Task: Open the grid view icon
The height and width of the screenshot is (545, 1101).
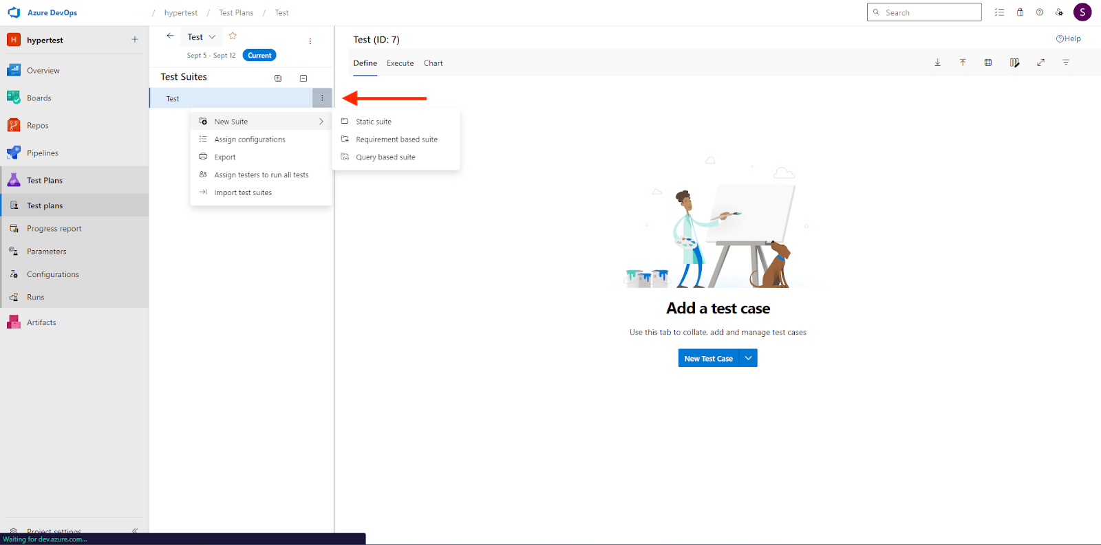Action: click(988, 63)
